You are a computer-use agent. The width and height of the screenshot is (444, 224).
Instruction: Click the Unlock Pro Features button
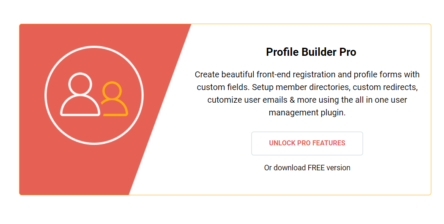(x=307, y=143)
